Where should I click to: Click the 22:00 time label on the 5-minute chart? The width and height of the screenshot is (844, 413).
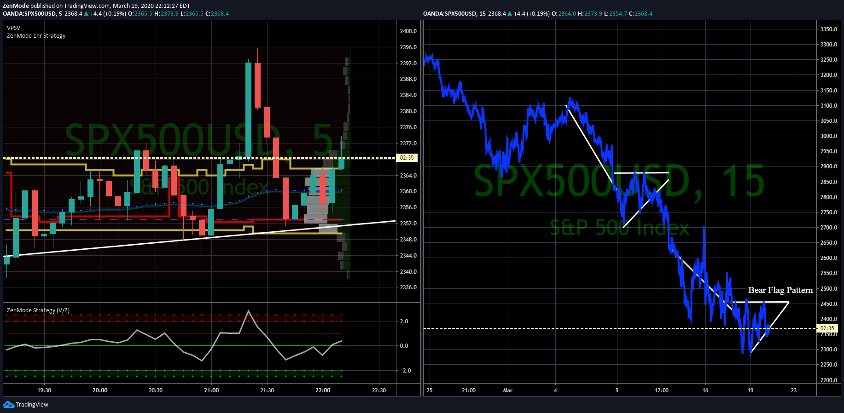[323, 390]
